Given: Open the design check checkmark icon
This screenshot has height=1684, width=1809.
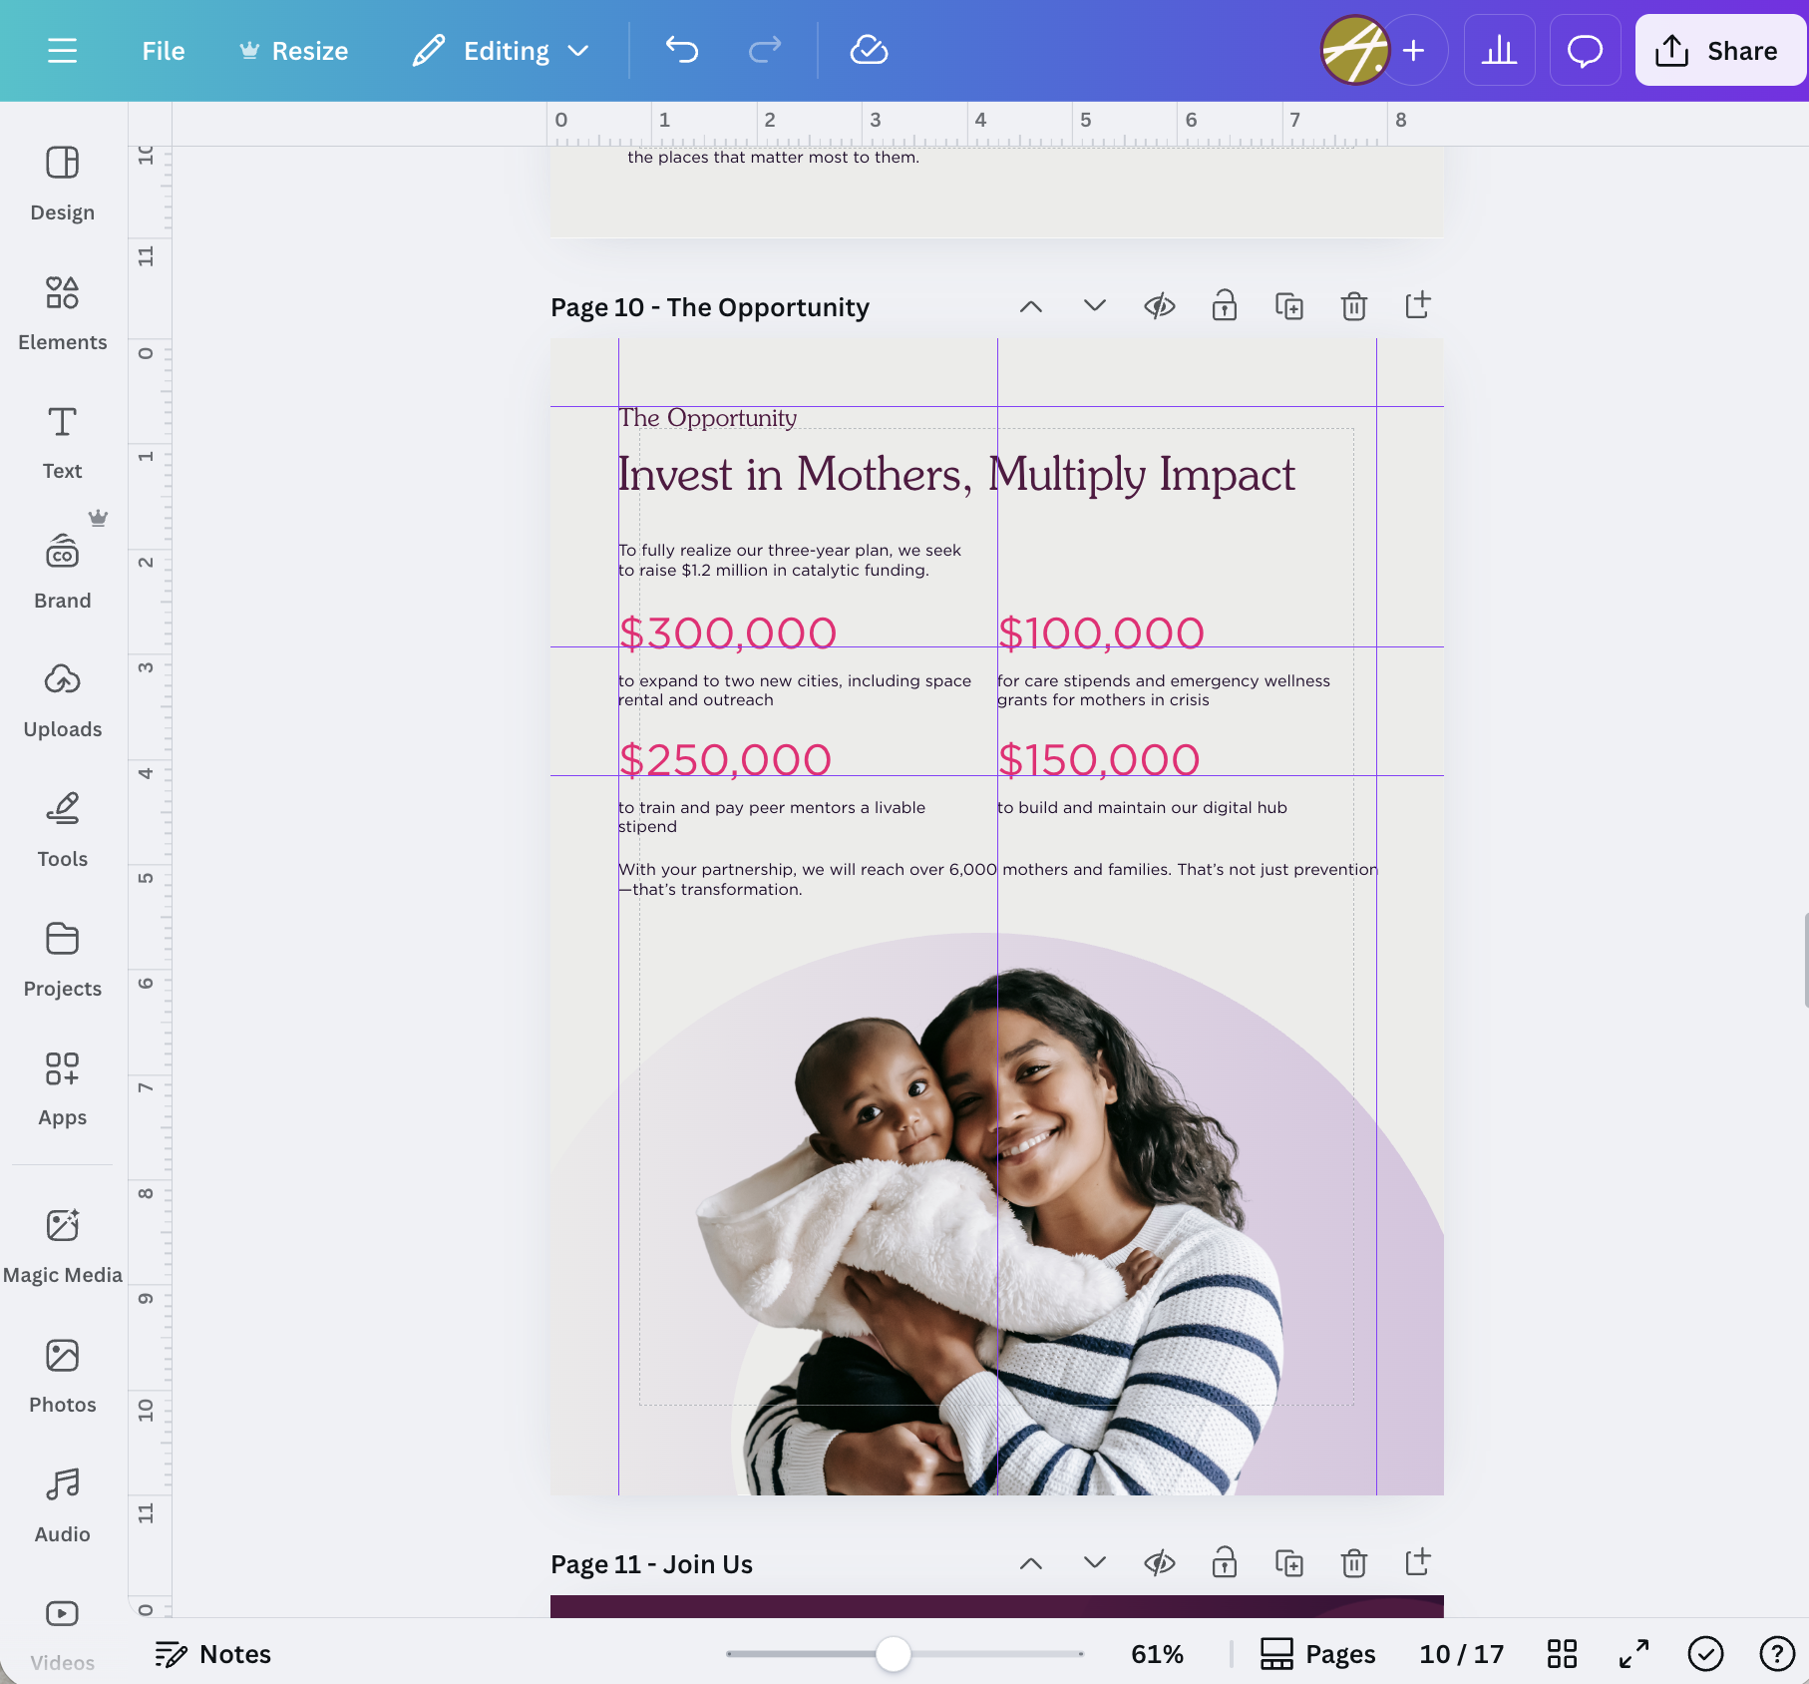Looking at the screenshot, I should [1705, 1654].
